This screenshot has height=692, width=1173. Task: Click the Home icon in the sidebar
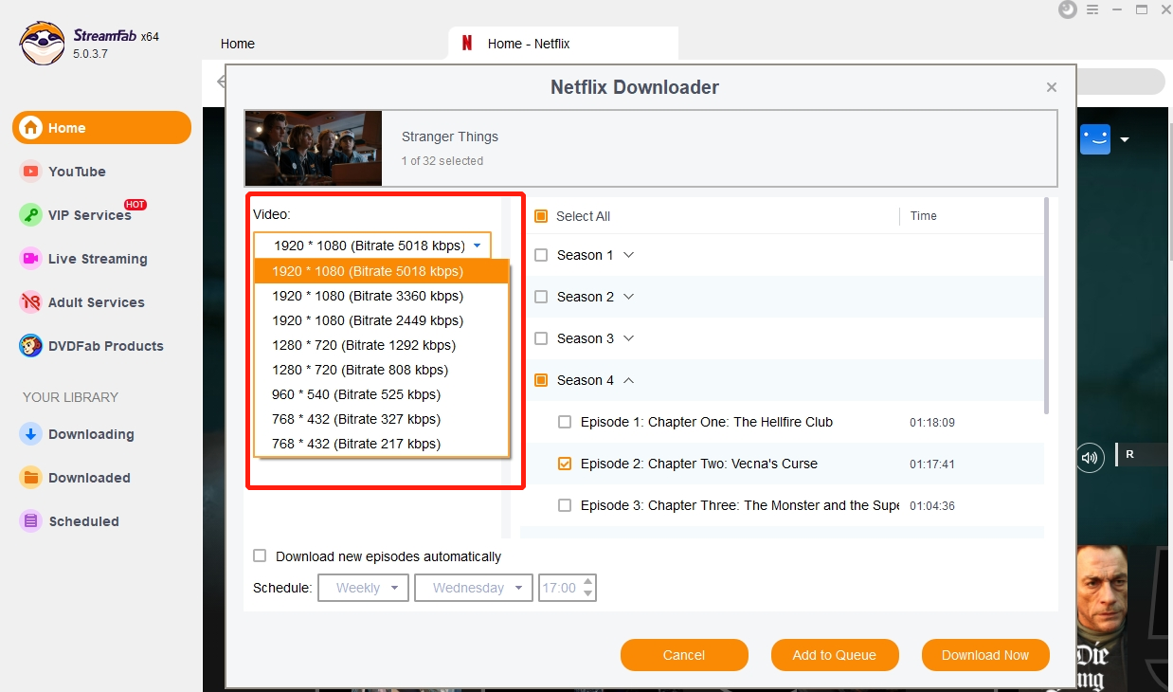[x=31, y=128]
